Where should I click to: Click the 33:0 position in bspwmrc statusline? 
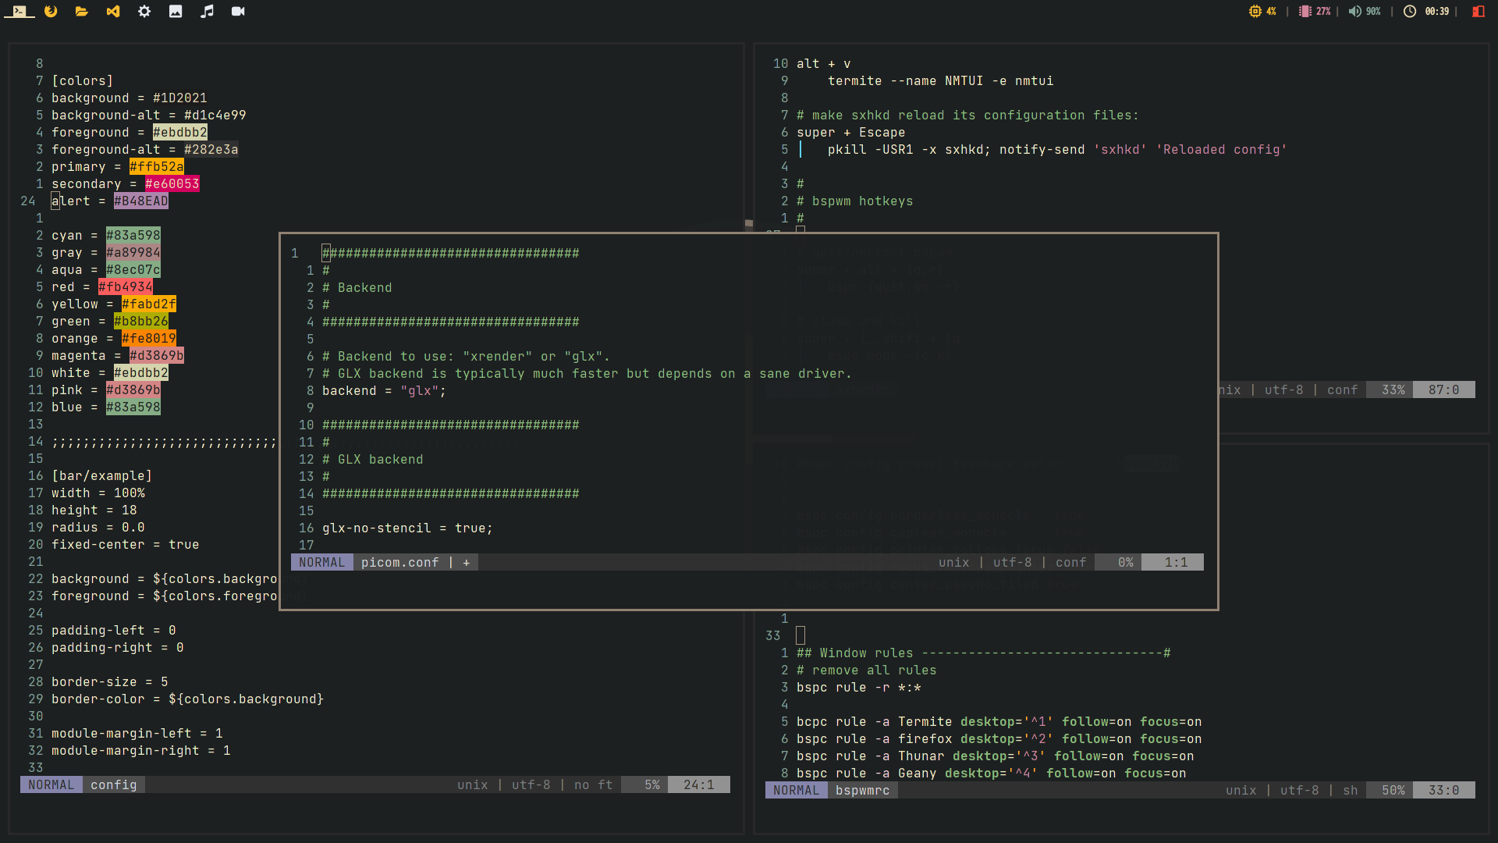1444,791
